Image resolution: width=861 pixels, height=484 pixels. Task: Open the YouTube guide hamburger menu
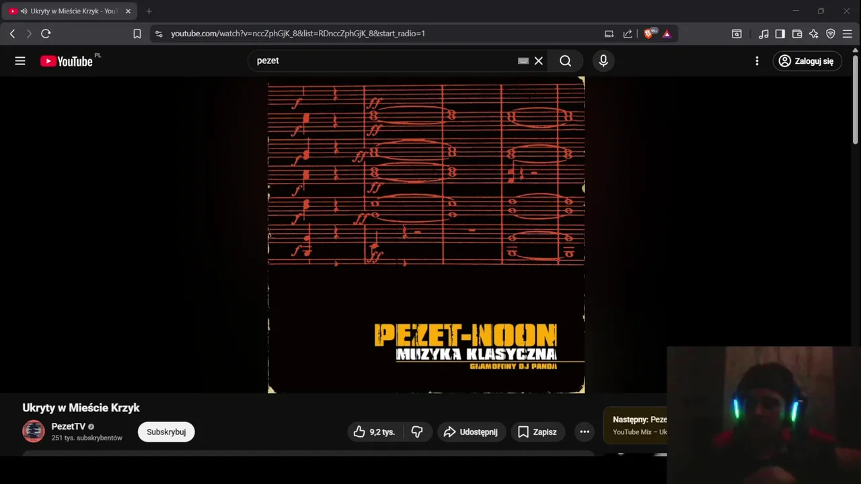click(x=20, y=61)
